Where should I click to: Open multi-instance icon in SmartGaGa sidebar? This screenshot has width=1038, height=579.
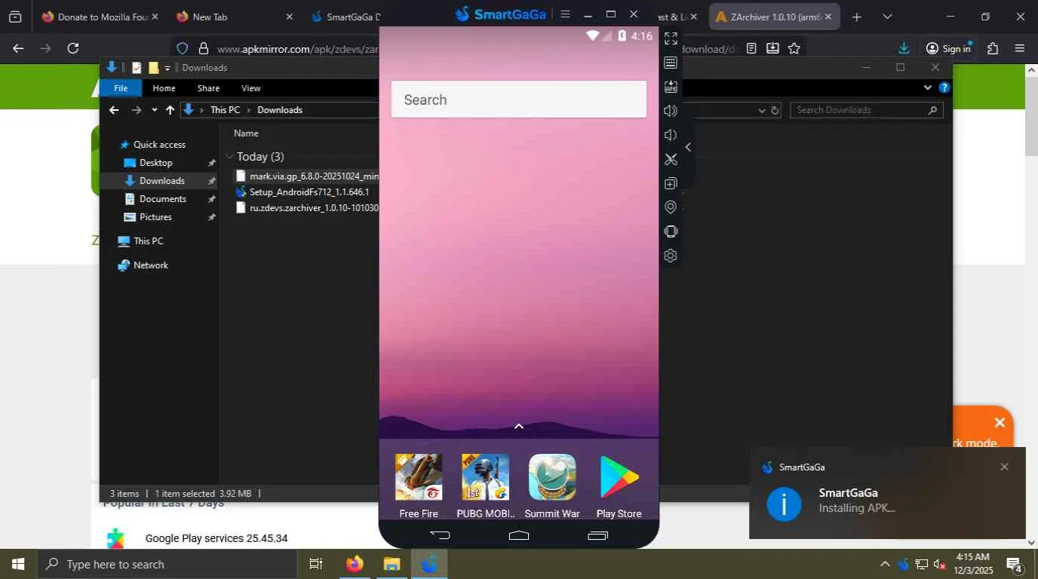pos(671,183)
